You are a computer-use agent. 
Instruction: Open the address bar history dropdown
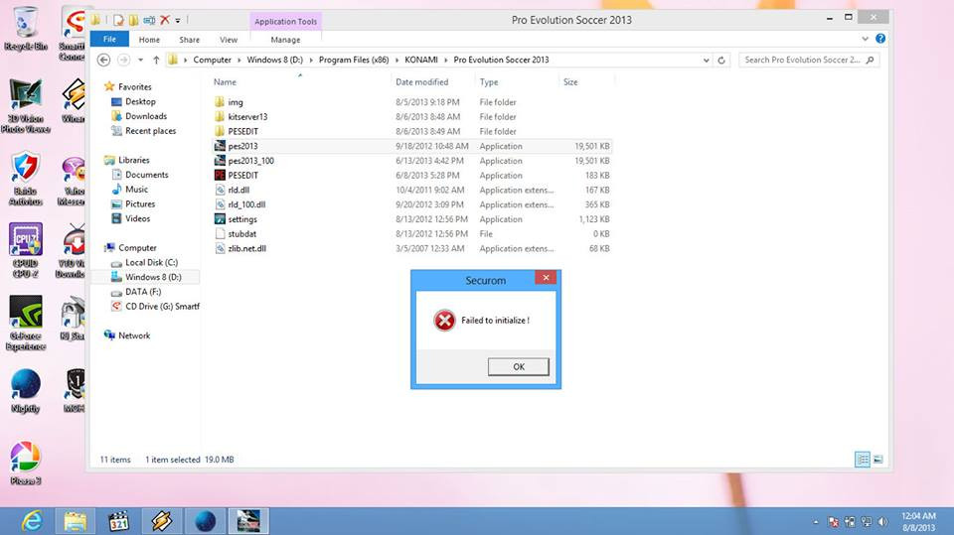(x=706, y=61)
